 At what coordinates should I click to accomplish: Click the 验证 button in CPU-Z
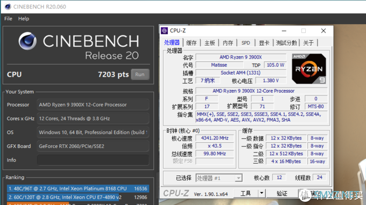pyautogui.click(x=282, y=193)
